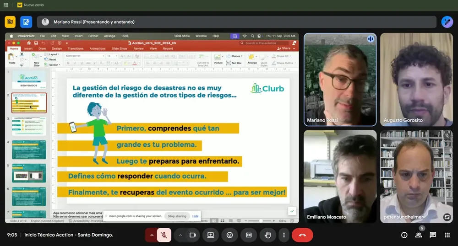The width and height of the screenshot is (458, 246).
Task: Turn on captions icon
Action: pos(249,235)
